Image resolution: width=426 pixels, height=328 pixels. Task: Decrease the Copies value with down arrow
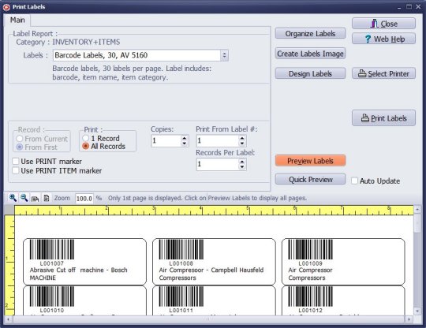(185, 143)
